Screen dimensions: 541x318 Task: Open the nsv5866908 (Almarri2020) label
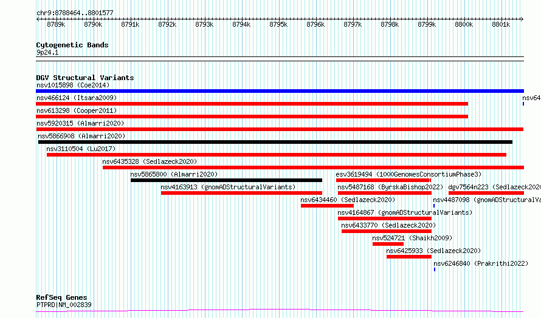pos(81,136)
